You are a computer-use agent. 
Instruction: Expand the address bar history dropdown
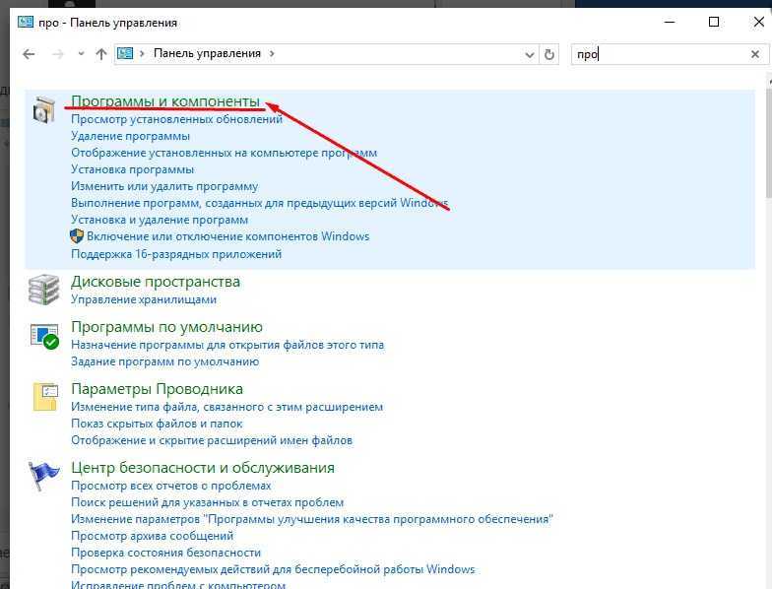530,55
